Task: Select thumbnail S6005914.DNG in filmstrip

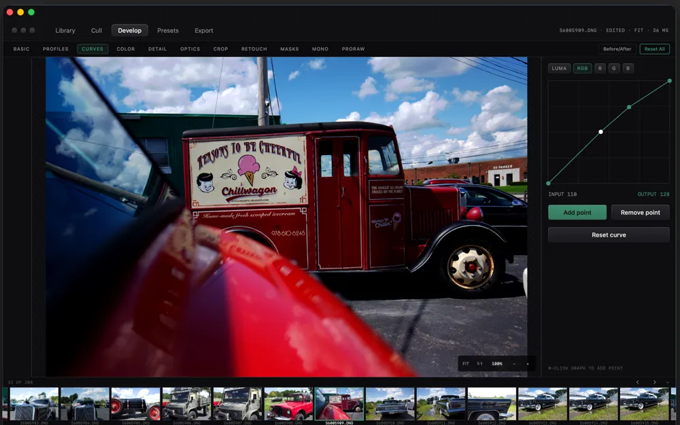Action: pos(593,404)
